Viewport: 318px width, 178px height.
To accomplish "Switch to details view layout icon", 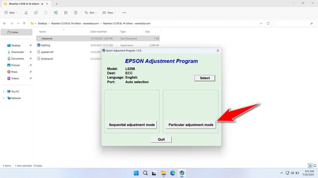I will (x=310, y=166).
